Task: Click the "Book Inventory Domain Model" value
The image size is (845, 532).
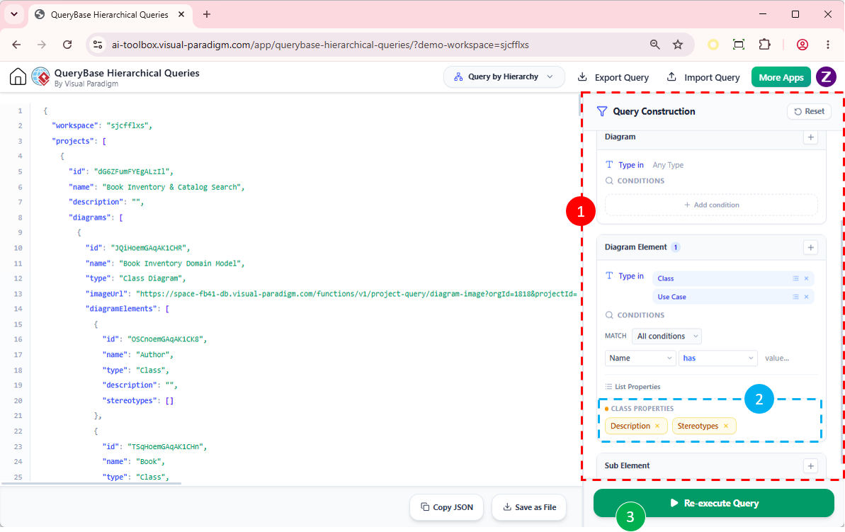Action: coord(181,264)
